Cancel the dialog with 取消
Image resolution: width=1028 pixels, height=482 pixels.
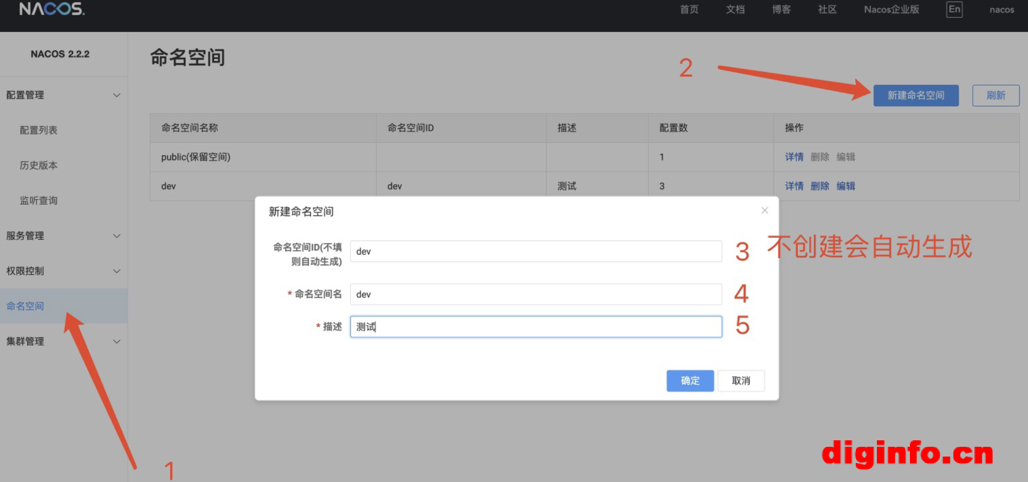point(741,381)
